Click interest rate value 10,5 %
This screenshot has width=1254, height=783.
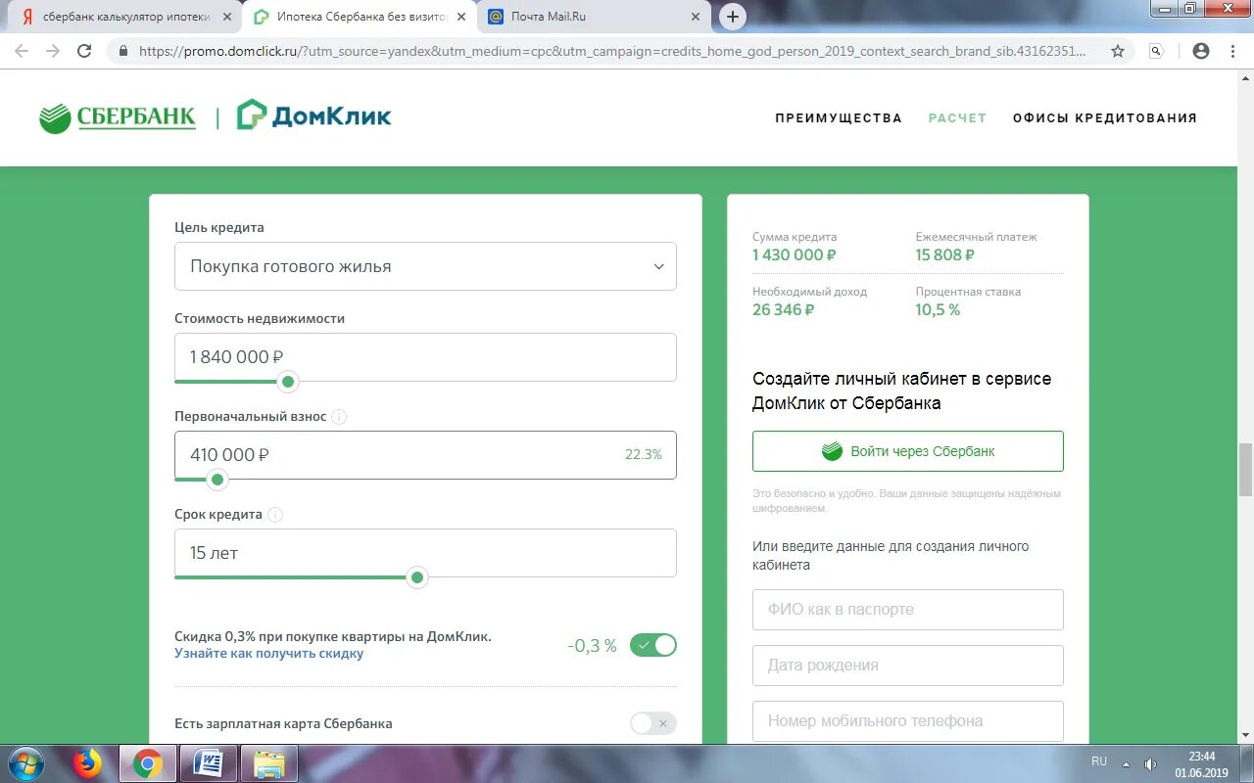(939, 309)
